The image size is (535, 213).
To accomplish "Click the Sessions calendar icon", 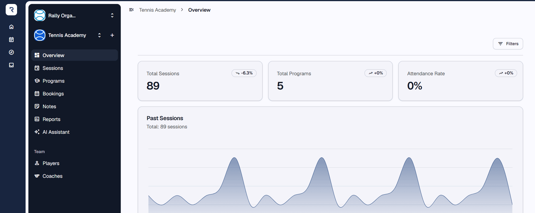I will point(37,68).
